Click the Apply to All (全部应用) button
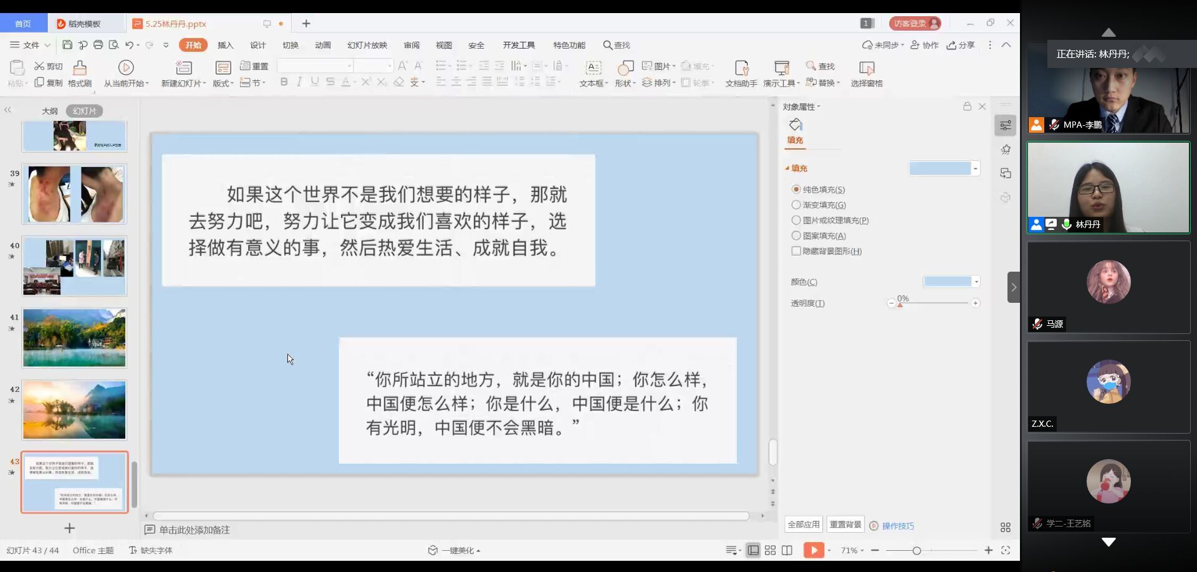Screen dimensions: 1197x572 [804, 525]
